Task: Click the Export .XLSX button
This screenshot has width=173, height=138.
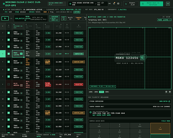Action: (131, 4)
